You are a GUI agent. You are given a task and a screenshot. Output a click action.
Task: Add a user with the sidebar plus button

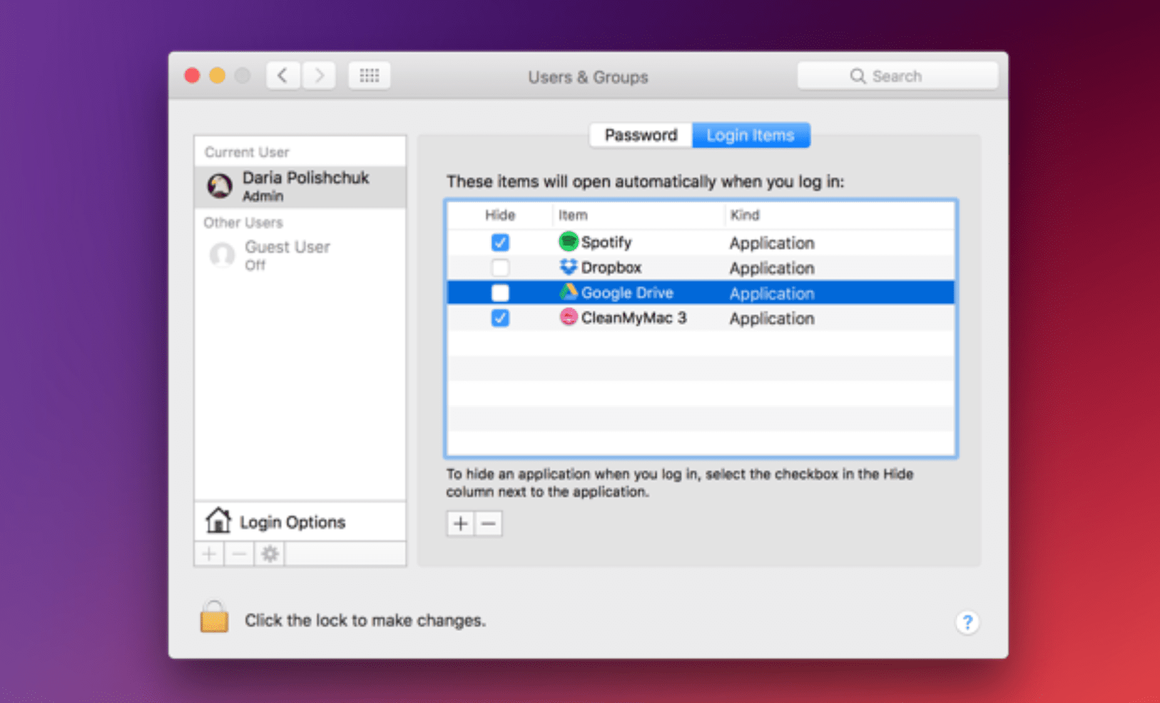[209, 554]
